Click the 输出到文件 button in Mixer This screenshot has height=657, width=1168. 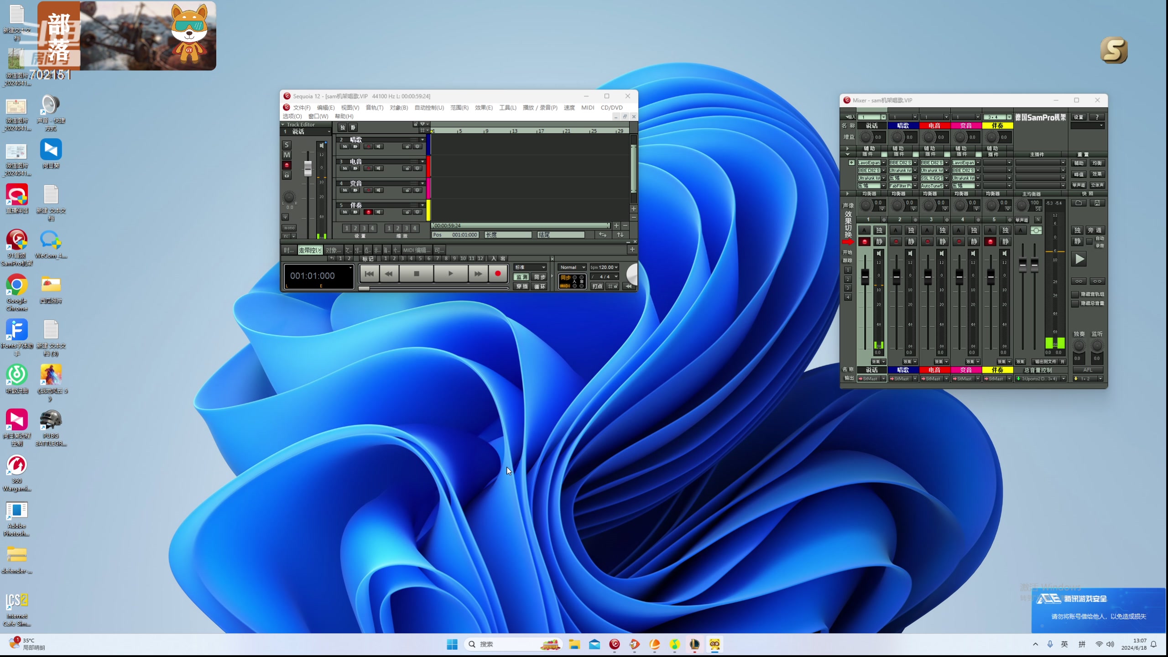pos(1045,362)
